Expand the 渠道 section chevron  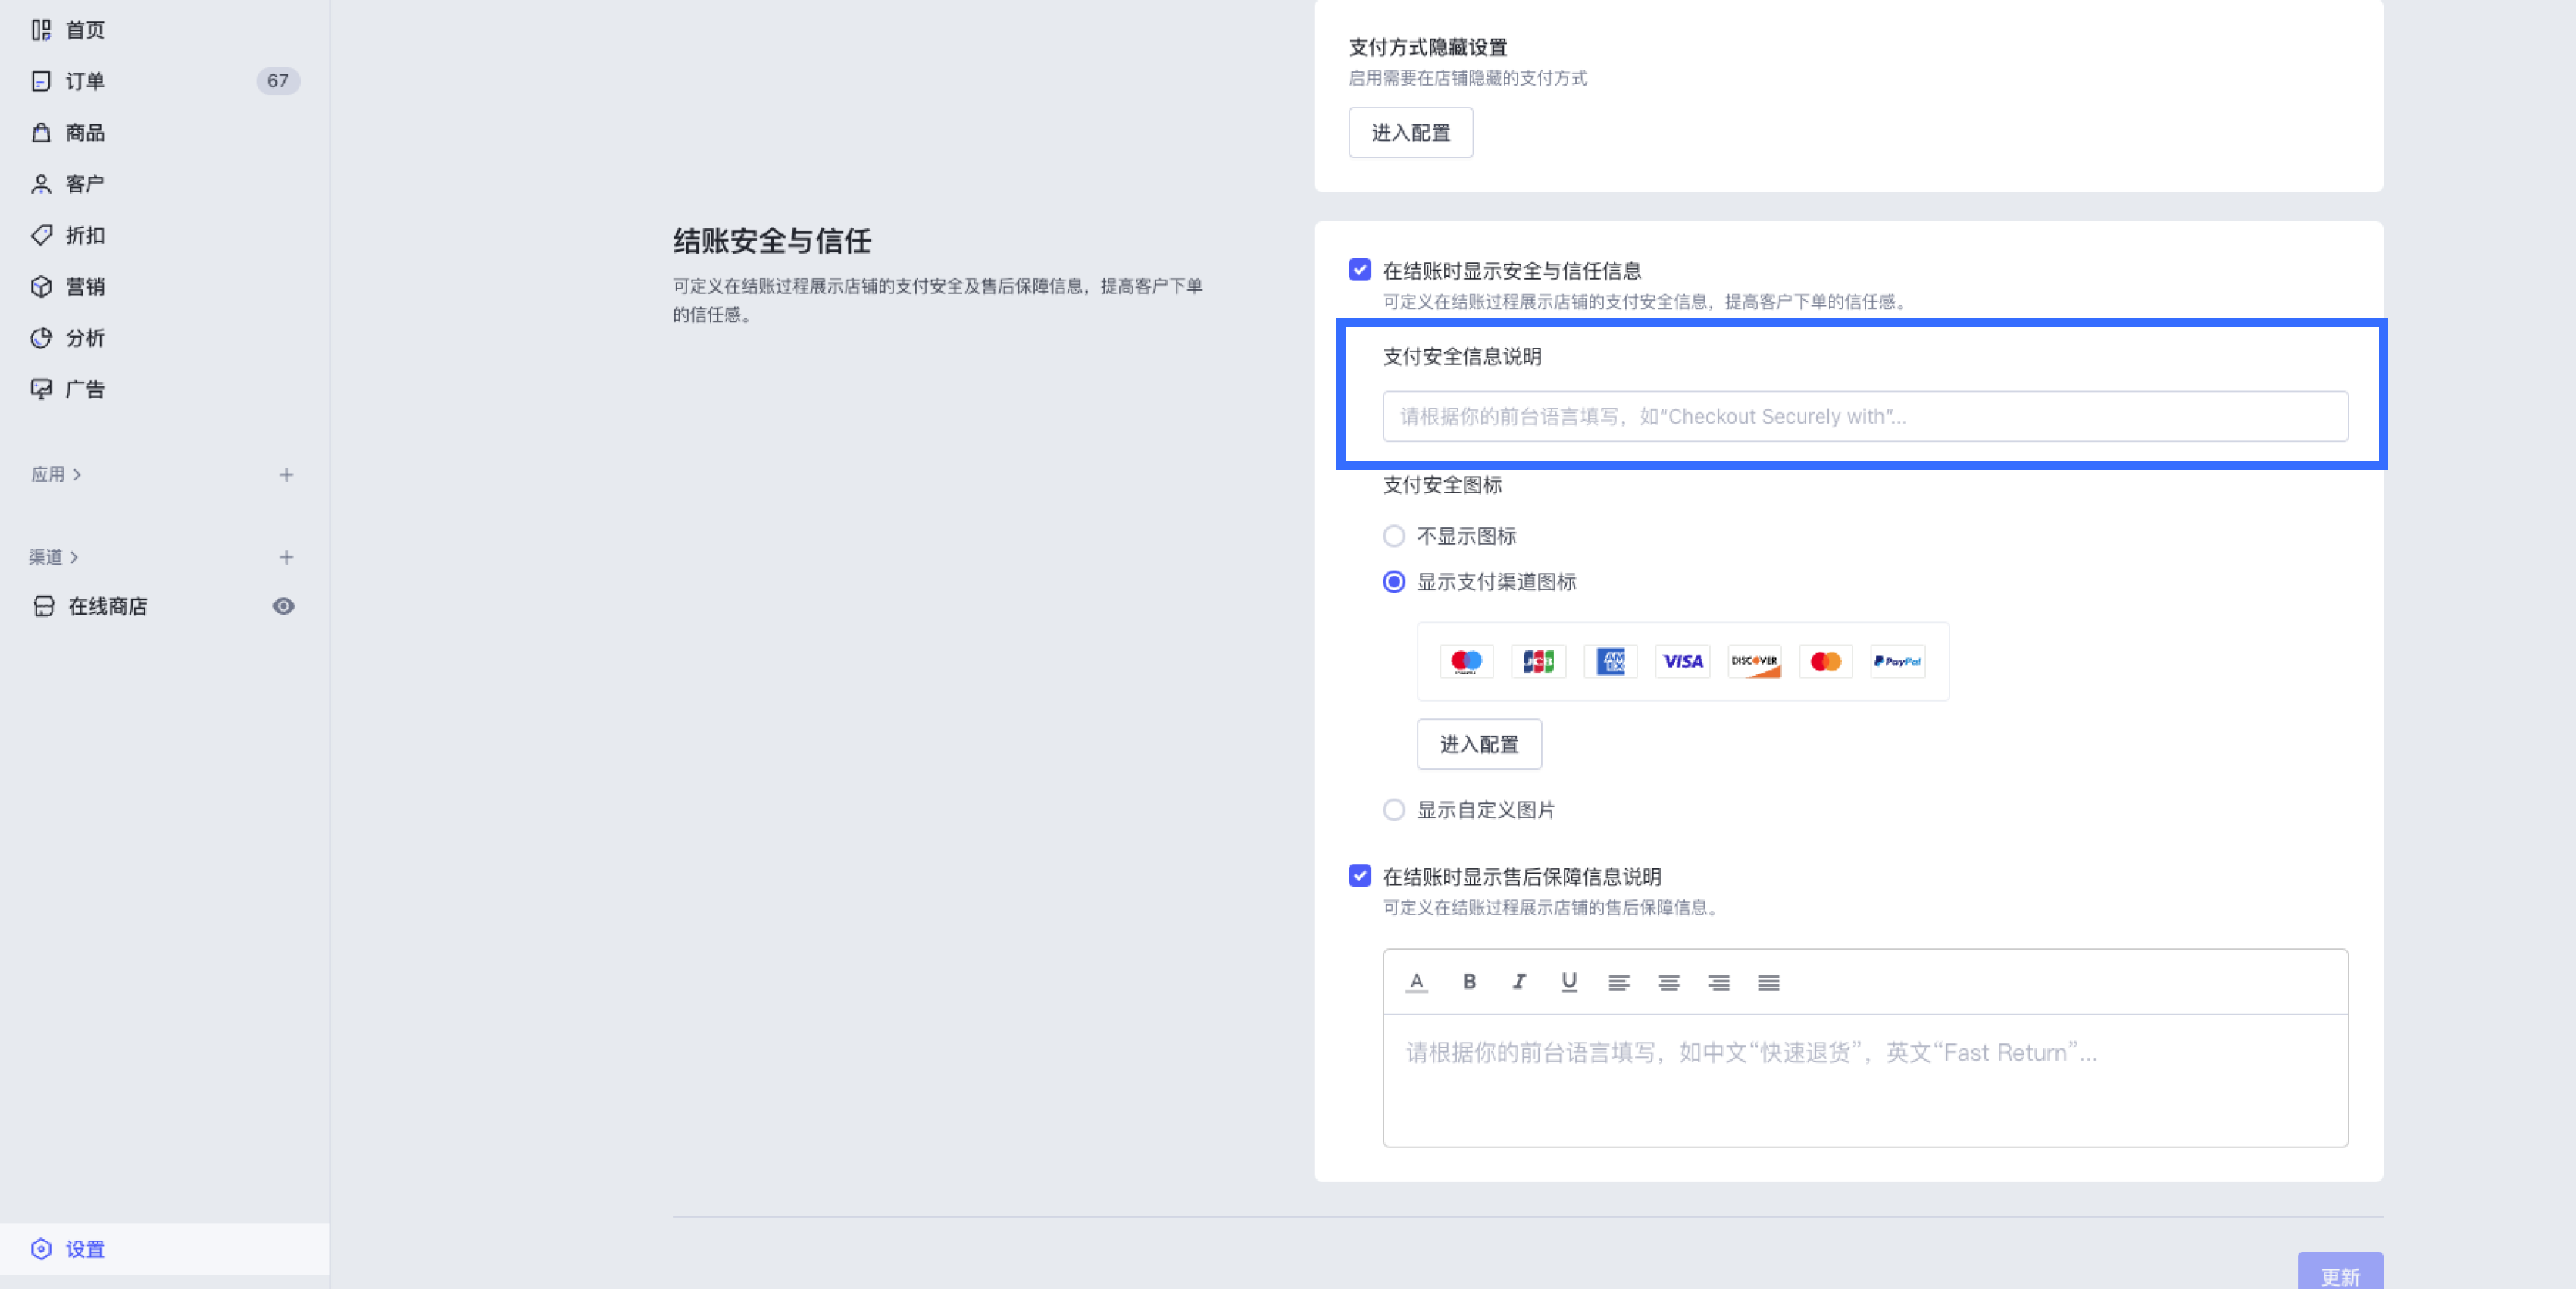(x=75, y=557)
